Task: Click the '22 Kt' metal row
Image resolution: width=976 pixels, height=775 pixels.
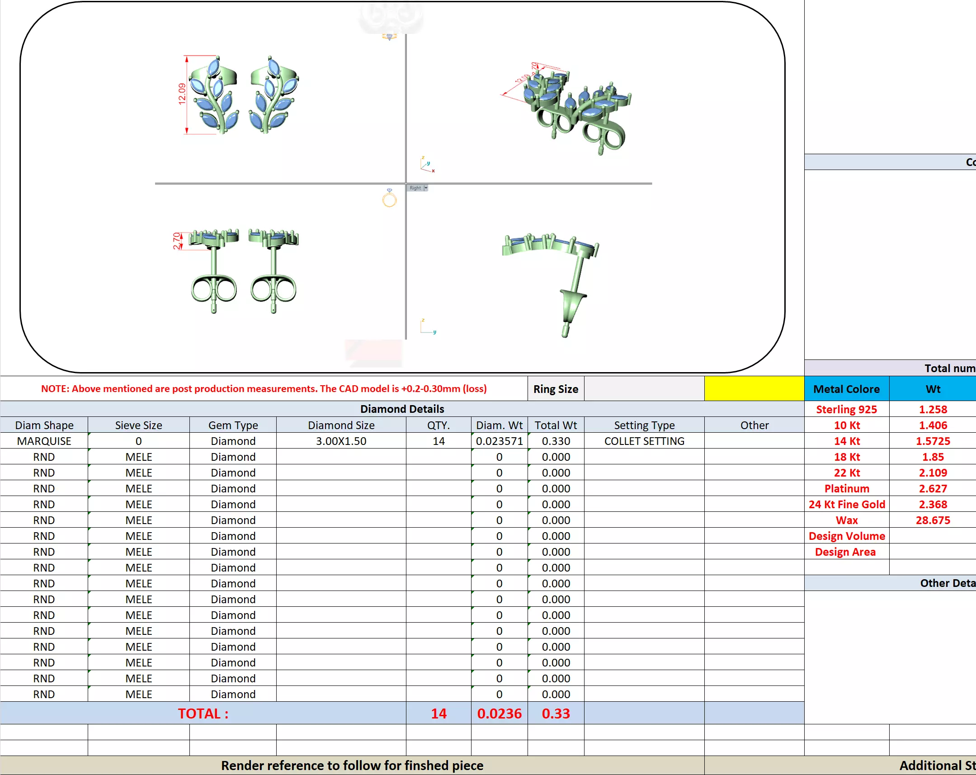Action: [847, 473]
